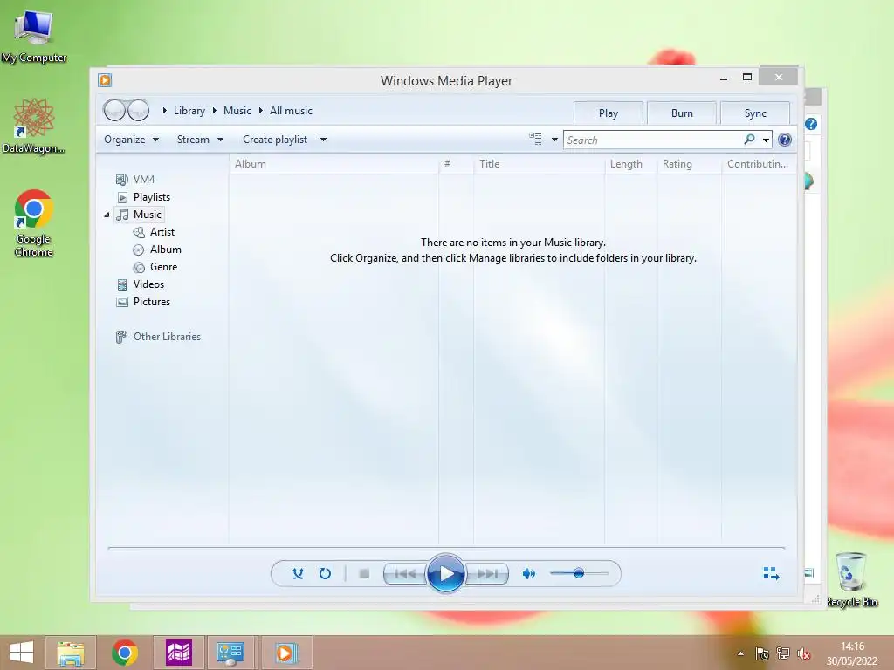Click the Back navigation button
The height and width of the screenshot is (670, 894).
click(114, 110)
